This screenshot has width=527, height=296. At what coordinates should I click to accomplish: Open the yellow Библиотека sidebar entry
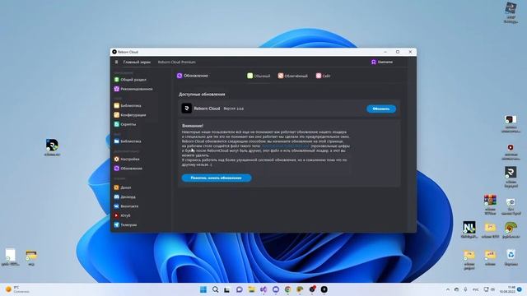(128, 106)
